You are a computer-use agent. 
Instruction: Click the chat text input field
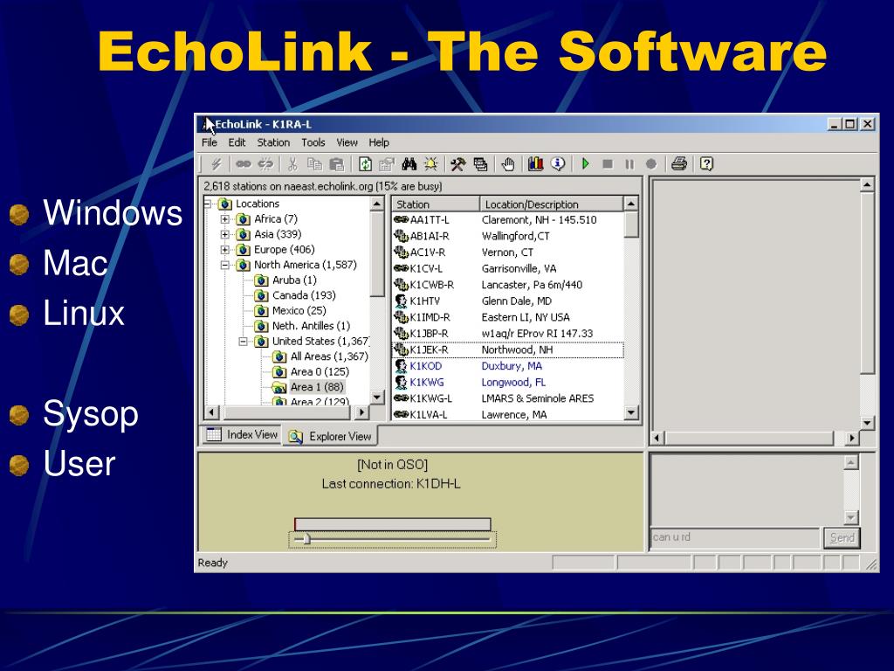point(735,537)
